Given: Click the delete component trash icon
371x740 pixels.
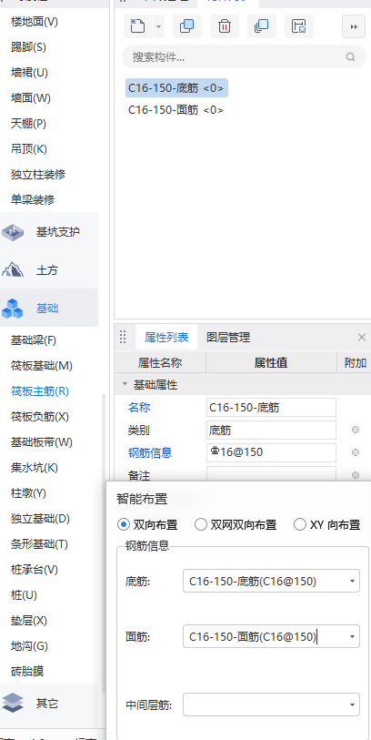Looking at the screenshot, I should pos(225,26).
